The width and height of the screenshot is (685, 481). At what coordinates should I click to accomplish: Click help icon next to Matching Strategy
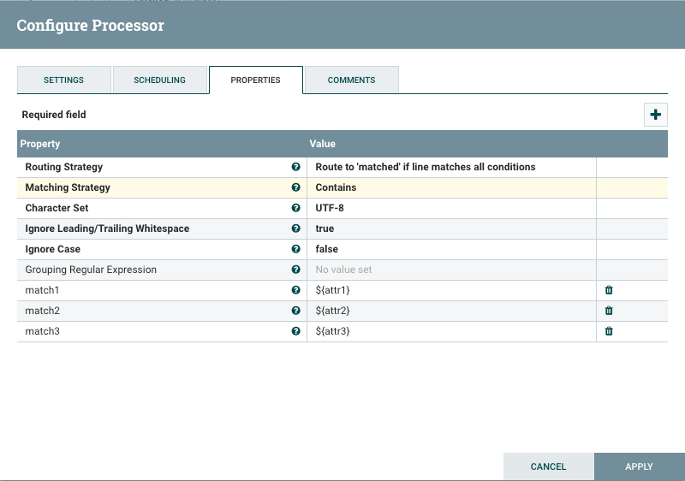click(296, 187)
